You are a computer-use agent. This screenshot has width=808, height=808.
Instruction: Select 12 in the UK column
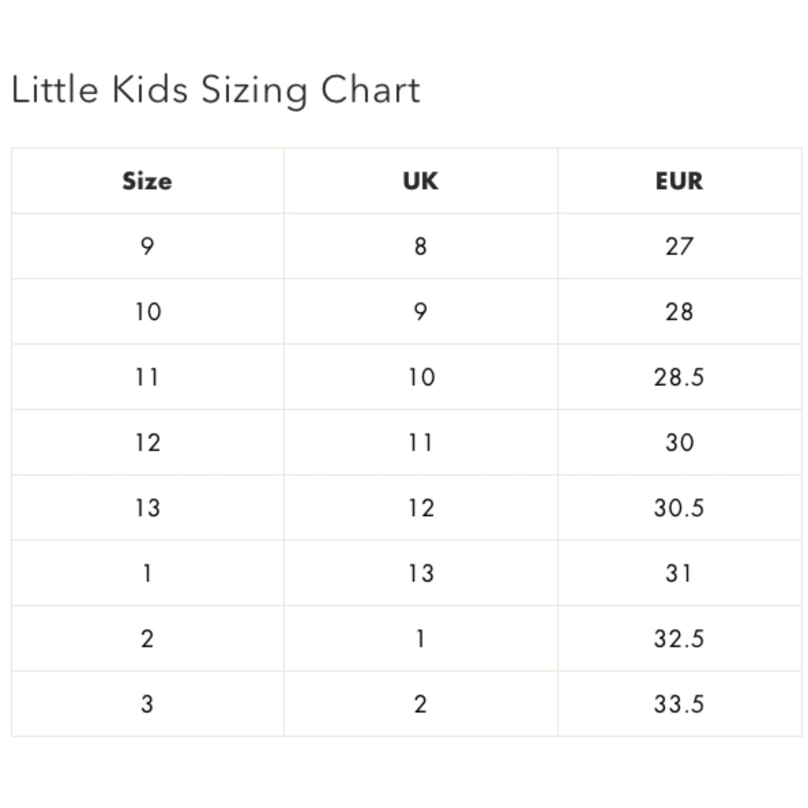[421, 508]
